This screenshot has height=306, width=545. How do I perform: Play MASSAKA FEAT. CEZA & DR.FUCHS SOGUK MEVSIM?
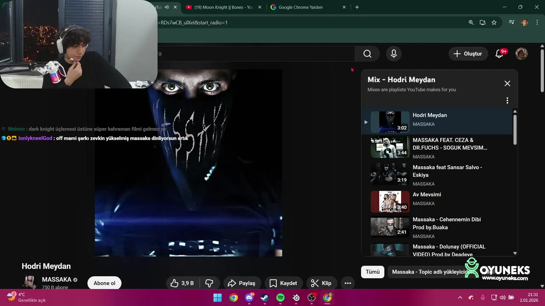[437, 148]
